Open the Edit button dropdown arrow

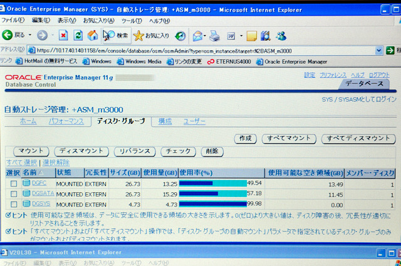click(241, 36)
